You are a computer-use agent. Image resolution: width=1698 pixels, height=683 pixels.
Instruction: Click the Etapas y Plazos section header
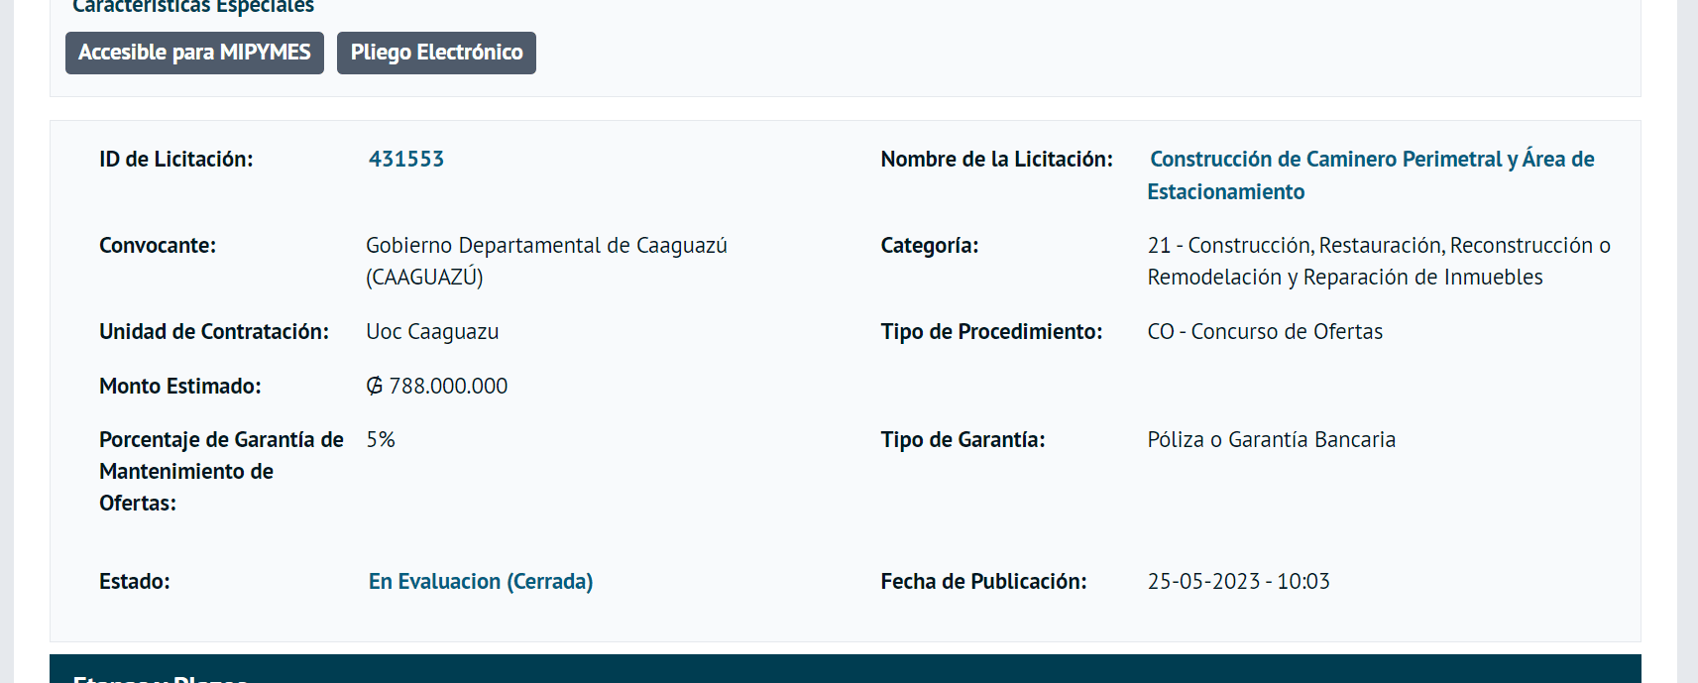(161, 676)
